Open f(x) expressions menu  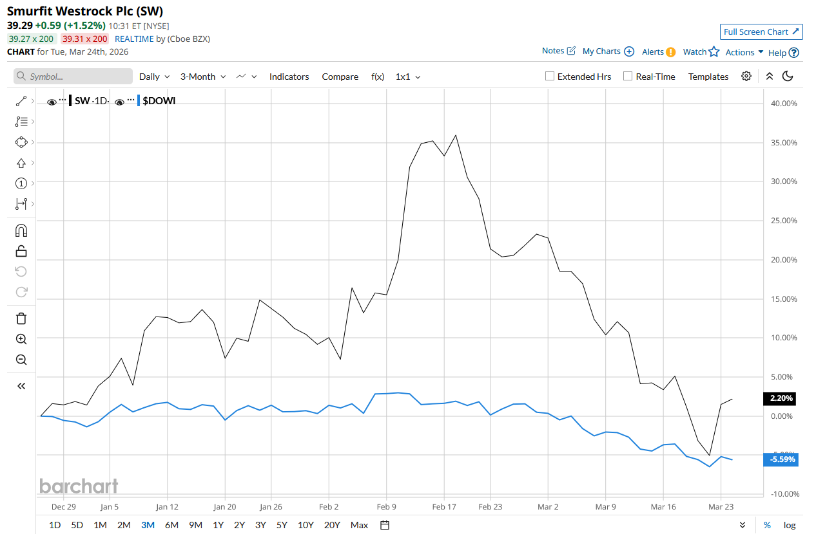click(x=378, y=76)
